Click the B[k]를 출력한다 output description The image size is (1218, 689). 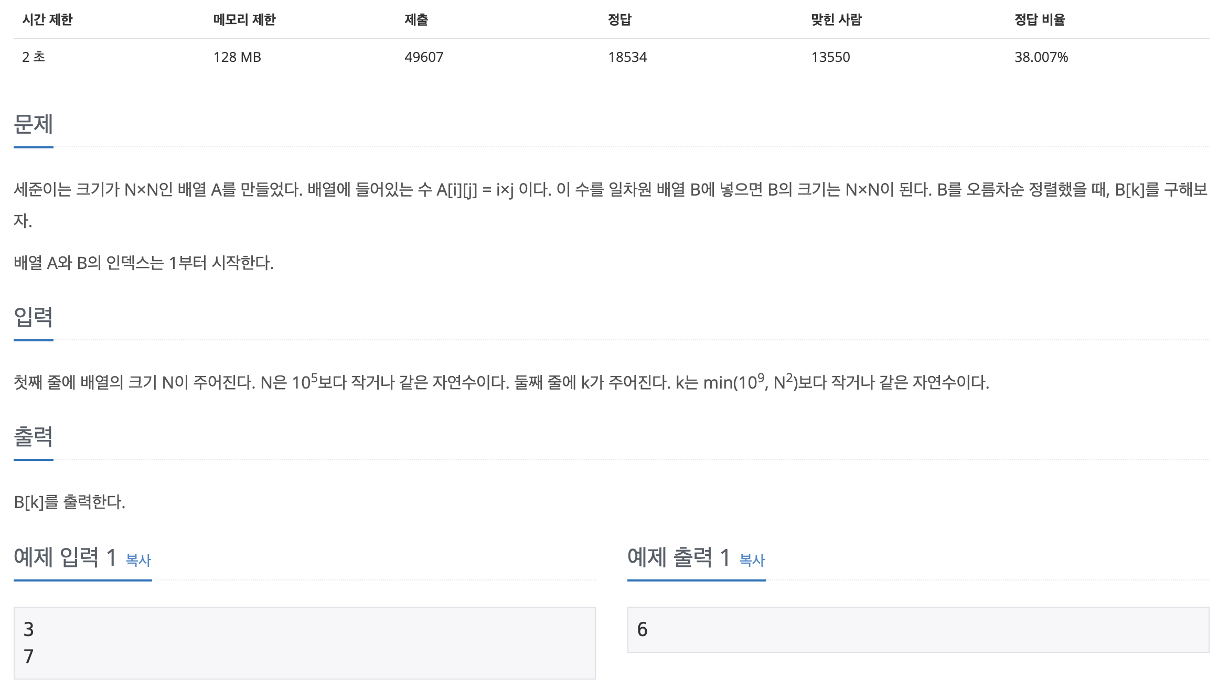(x=70, y=502)
